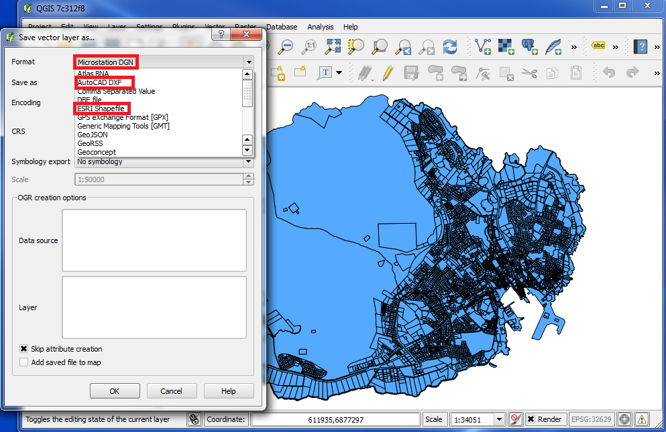The image size is (666, 432).
Task: Open the messages warning triangle icon
Action: pyautogui.click(x=642, y=419)
